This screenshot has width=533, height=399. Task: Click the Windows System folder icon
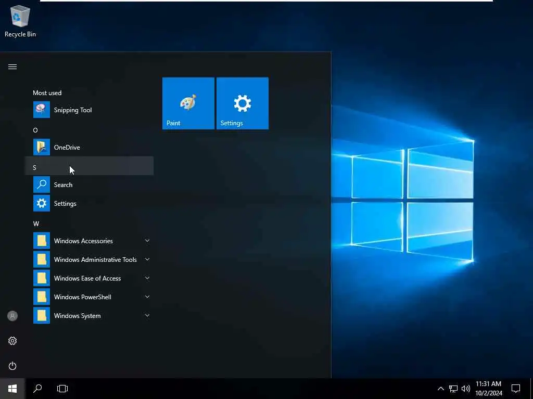(x=42, y=315)
